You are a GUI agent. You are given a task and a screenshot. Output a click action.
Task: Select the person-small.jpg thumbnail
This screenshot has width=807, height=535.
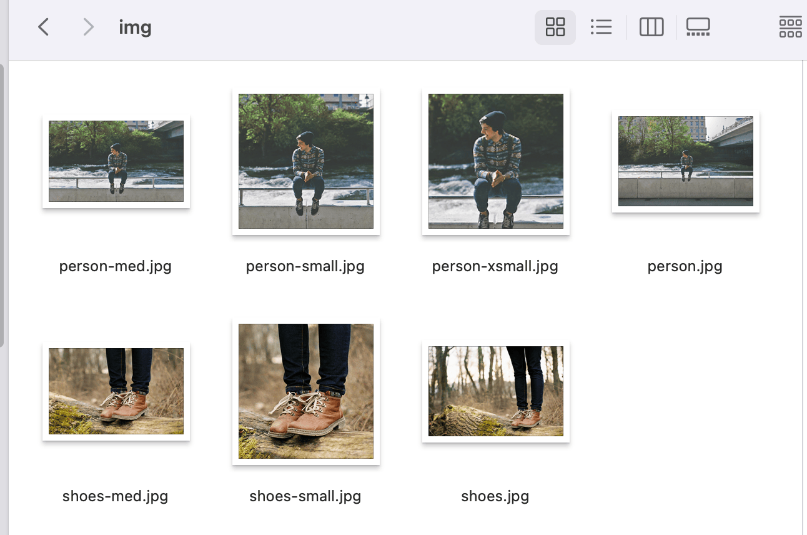[x=306, y=161]
